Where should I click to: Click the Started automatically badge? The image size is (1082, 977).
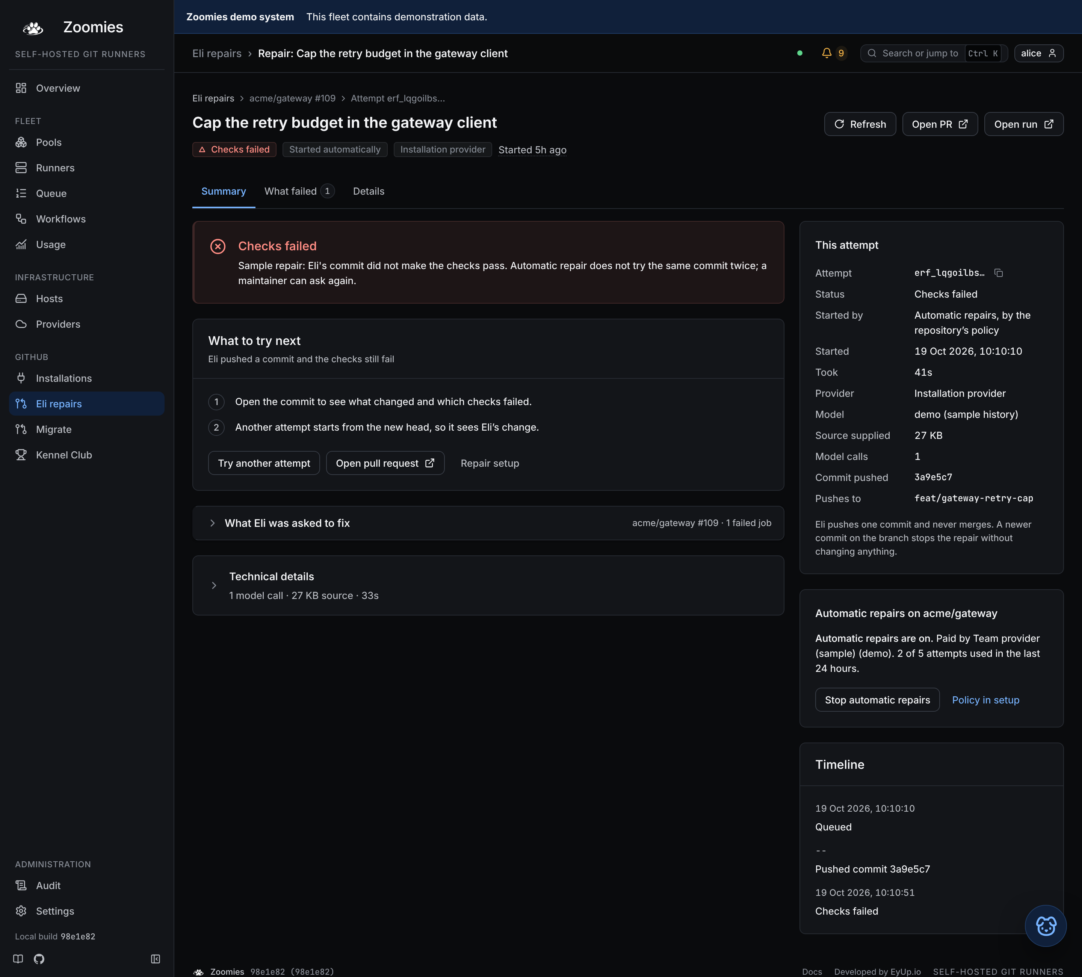click(x=334, y=149)
